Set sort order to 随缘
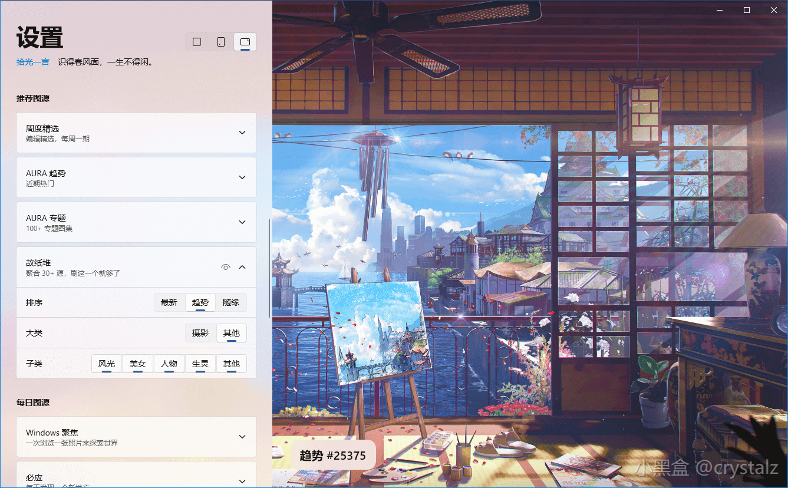This screenshot has width=788, height=488. tap(231, 302)
